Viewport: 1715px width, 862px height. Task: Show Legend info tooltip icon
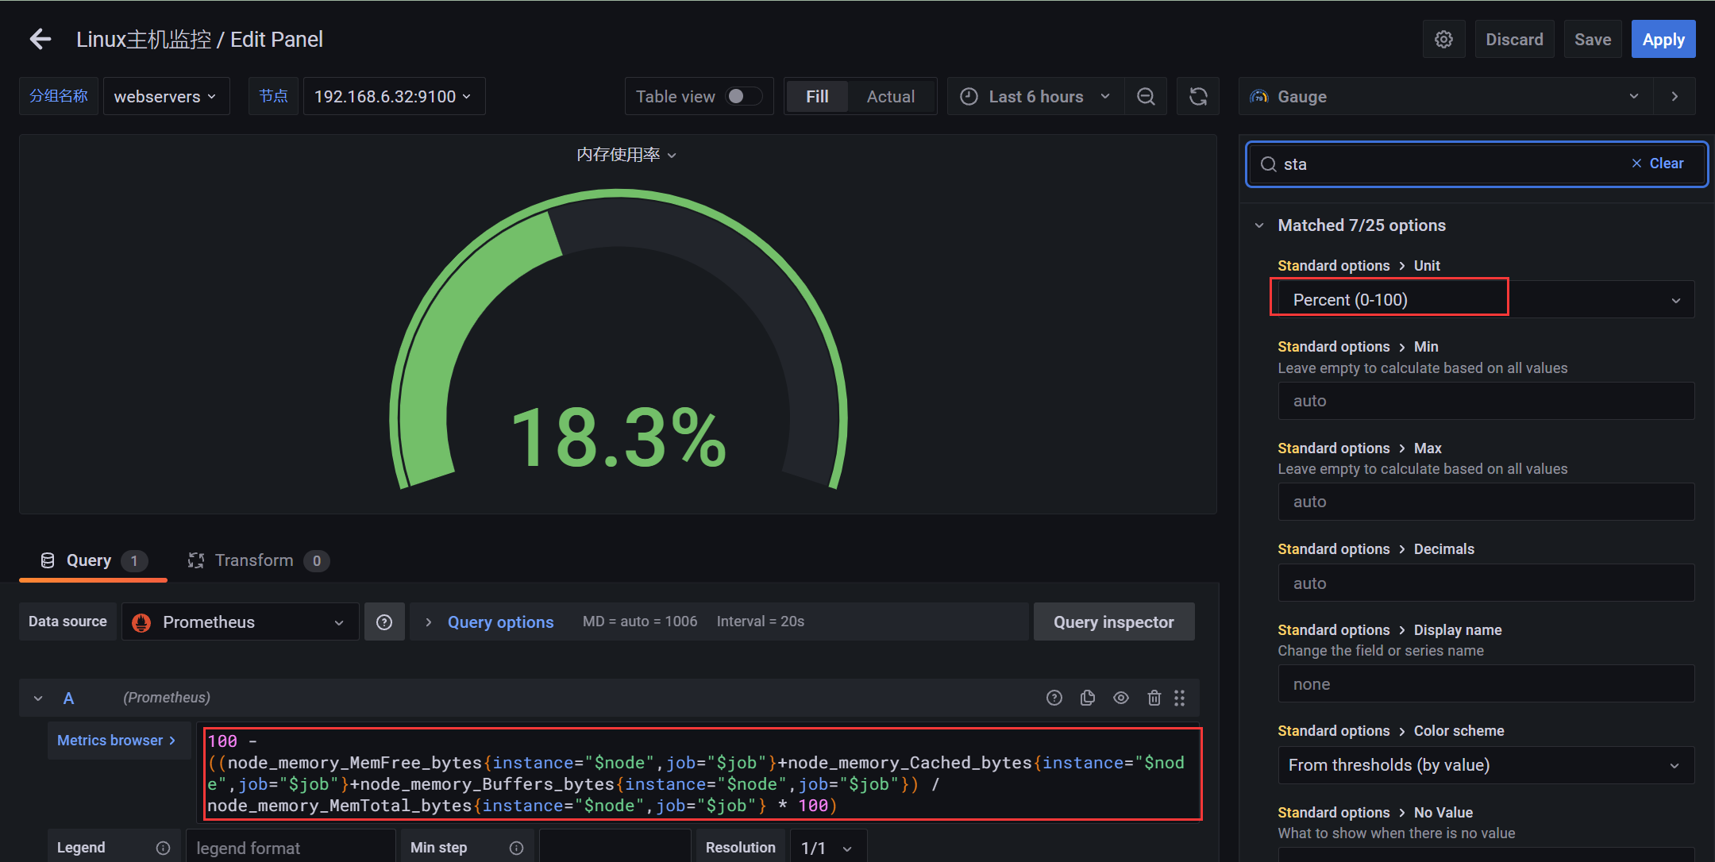[164, 848]
